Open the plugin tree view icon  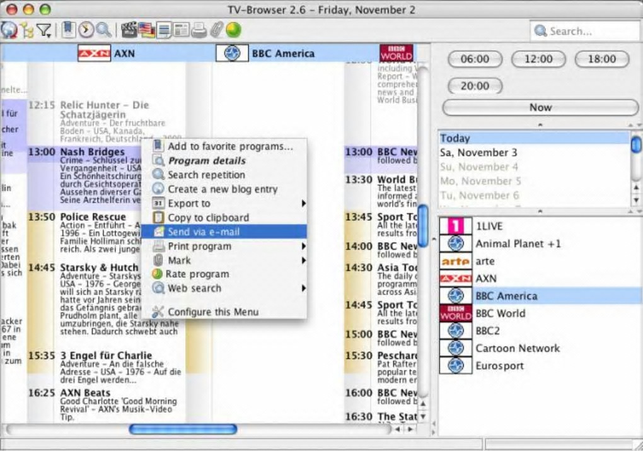coord(28,30)
